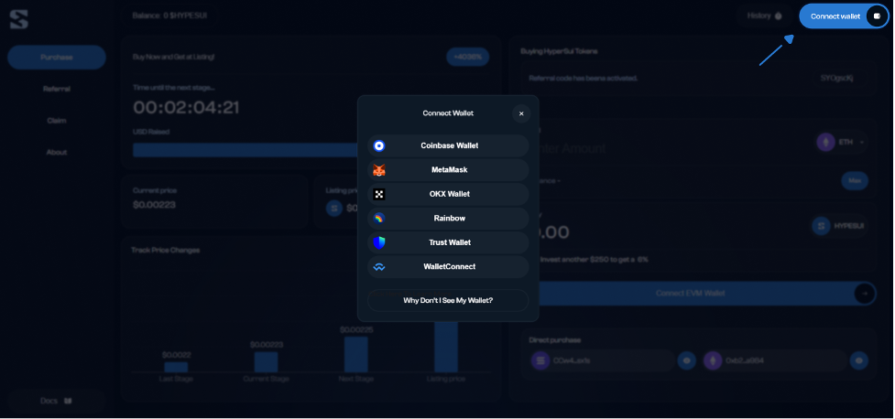The width and height of the screenshot is (895, 419).
Task: Open the ETH currency dropdown
Action: 841,143
